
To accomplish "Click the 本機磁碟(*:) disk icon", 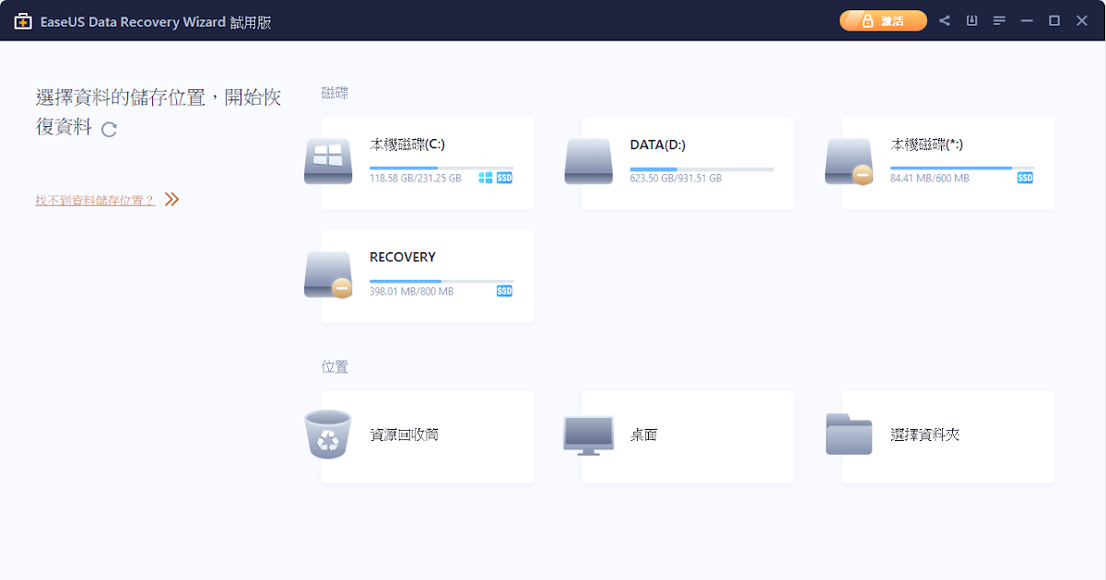I will point(849,161).
